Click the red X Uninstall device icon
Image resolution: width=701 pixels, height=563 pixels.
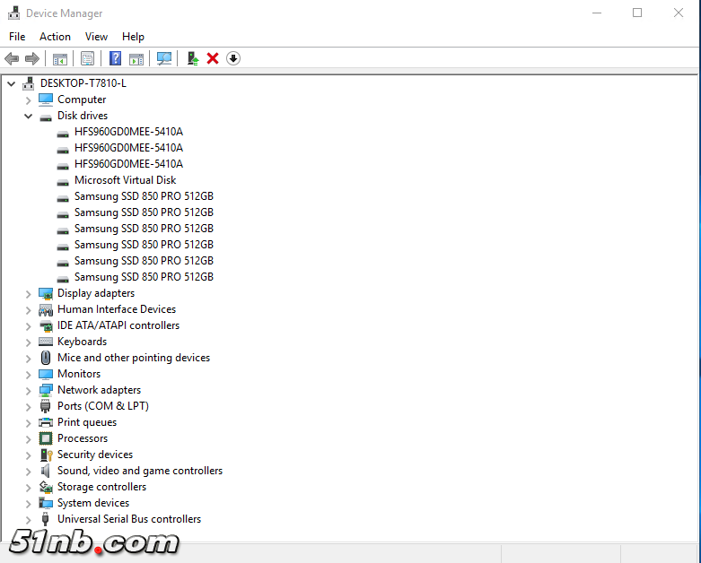(213, 58)
